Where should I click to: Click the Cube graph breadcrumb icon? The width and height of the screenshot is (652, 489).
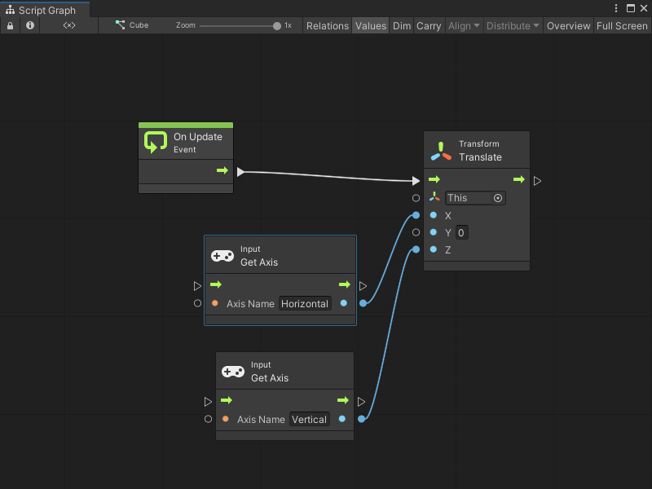[x=119, y=25]
